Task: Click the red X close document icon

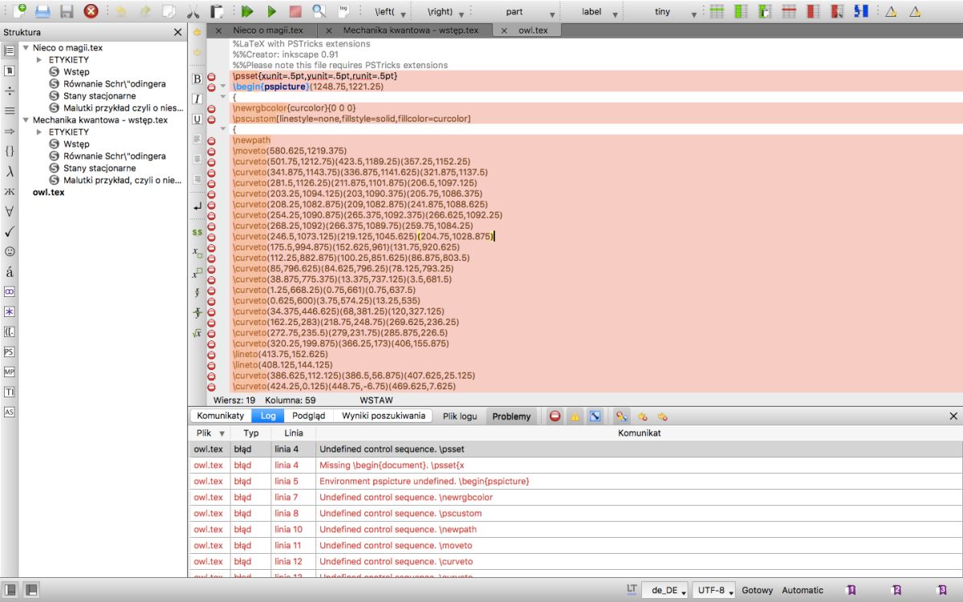Action: coord(91,11)
